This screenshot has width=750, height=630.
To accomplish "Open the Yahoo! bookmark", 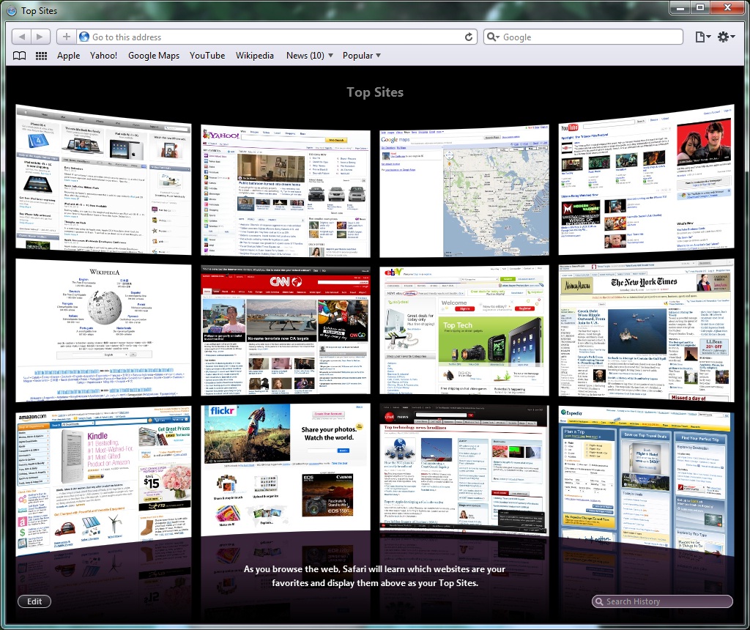I will click(103, 56).
